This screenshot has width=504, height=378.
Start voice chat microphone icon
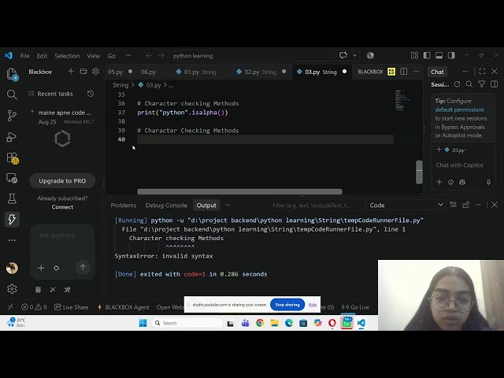pos(488,182)
